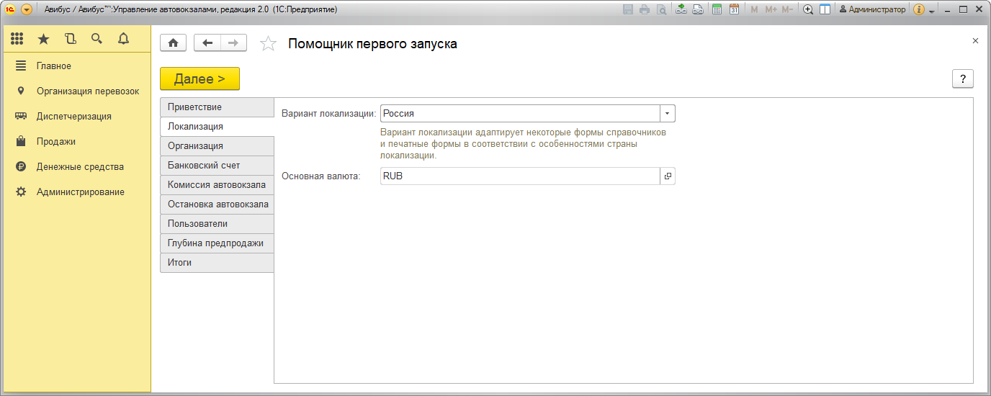Click into the Основная валюта field
991x396 pixels.
(519, 176)
